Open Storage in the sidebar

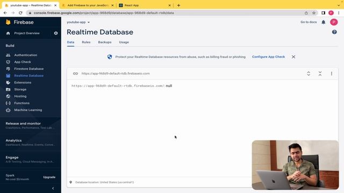click(20, 90)
